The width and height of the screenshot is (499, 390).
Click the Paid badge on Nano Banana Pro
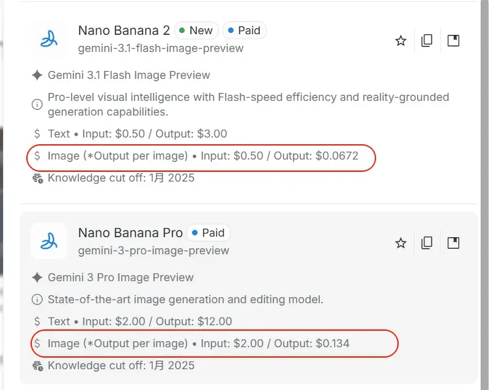coord(209,233)
